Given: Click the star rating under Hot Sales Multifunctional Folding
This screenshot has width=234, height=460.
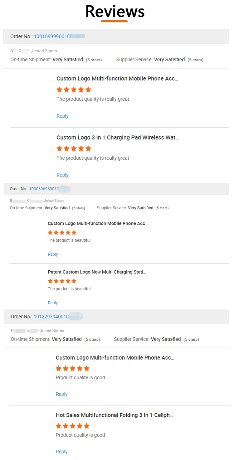Looking at the screenshot, I should pos(72,426).
